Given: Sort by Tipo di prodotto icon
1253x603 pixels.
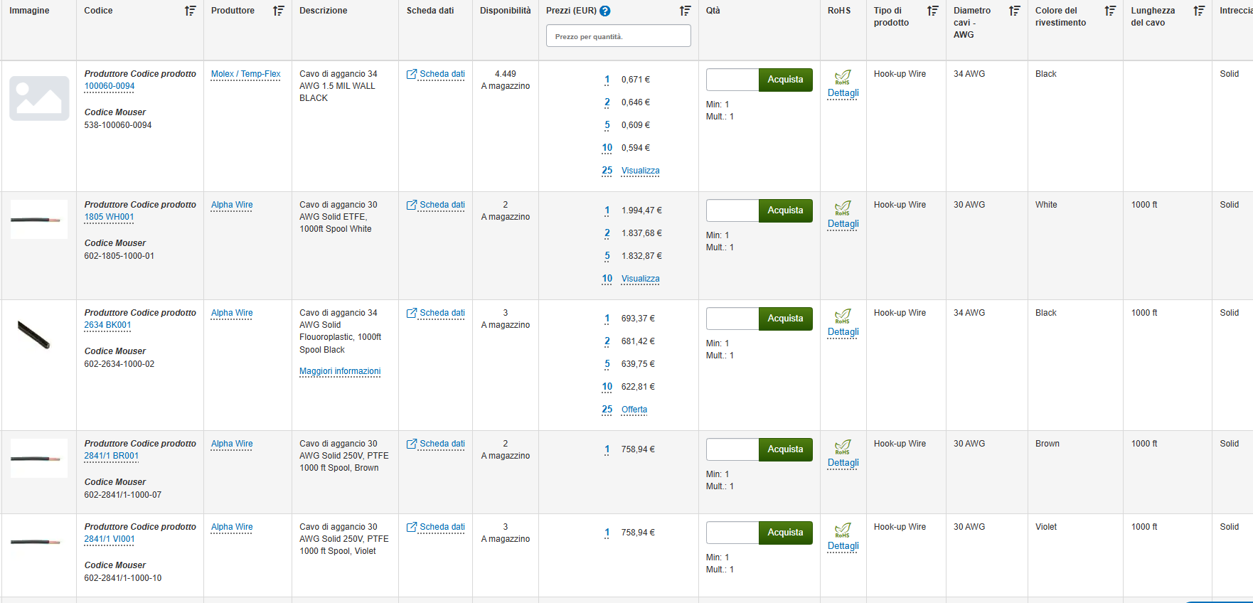Looking at the screenshot, I should point(933,11).
